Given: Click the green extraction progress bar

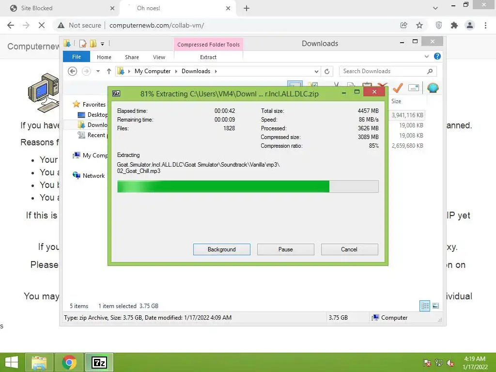Looking at the screenshot, I should tap(248, 186).
